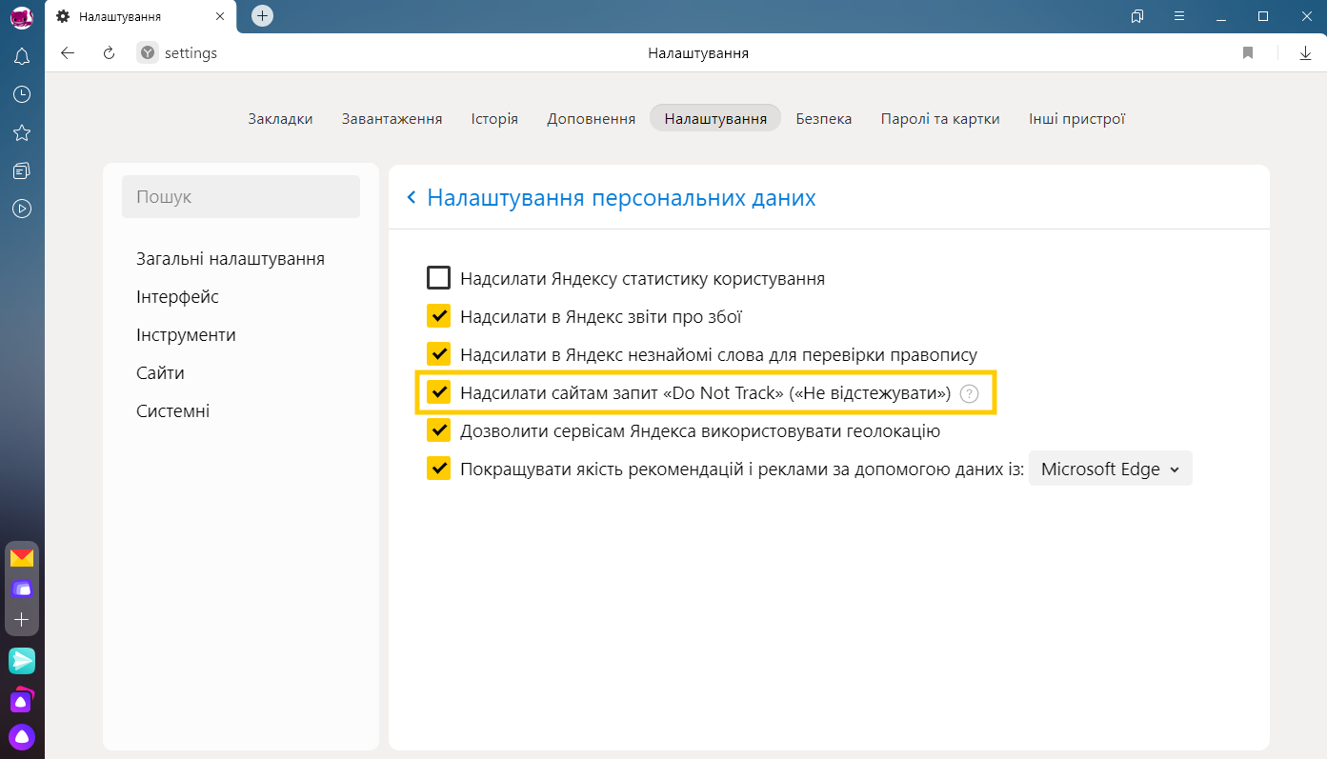Viewport: 1327px width, 759px height.
Task: Click the Налаштування персональних даних heading
Action: click(621, 197)
